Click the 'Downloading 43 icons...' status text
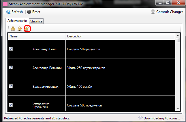The height and width of the screenshot is (122, 186). 162,118
